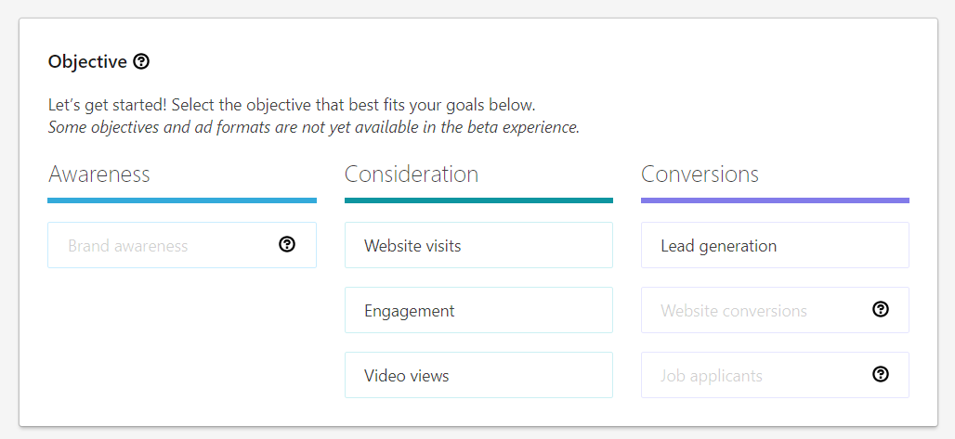Click the teal bar under Consideration
This screenshot has height=439, width=955.
478,200
